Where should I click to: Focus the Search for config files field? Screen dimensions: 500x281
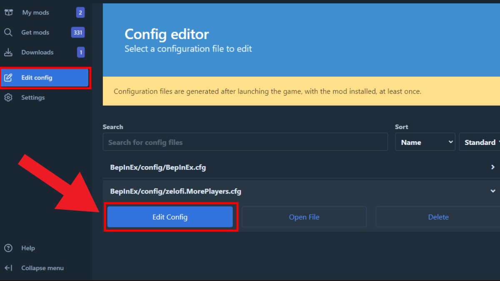(245, 142)
